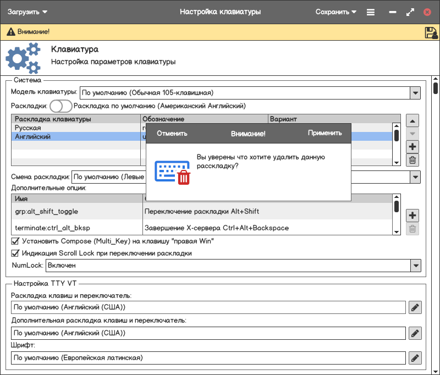Viewport: 440px width, 375px height.
Task: Expand the layout switching dropdown arrow
Action: (x=415, y=177)
